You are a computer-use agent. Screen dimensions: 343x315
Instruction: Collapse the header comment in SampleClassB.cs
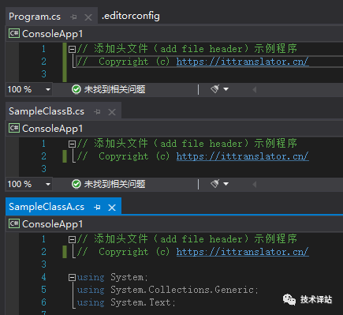pyautogui.click(x=72, y=144)
